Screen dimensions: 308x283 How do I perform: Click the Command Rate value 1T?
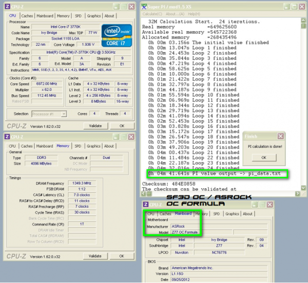coord(82,224)
